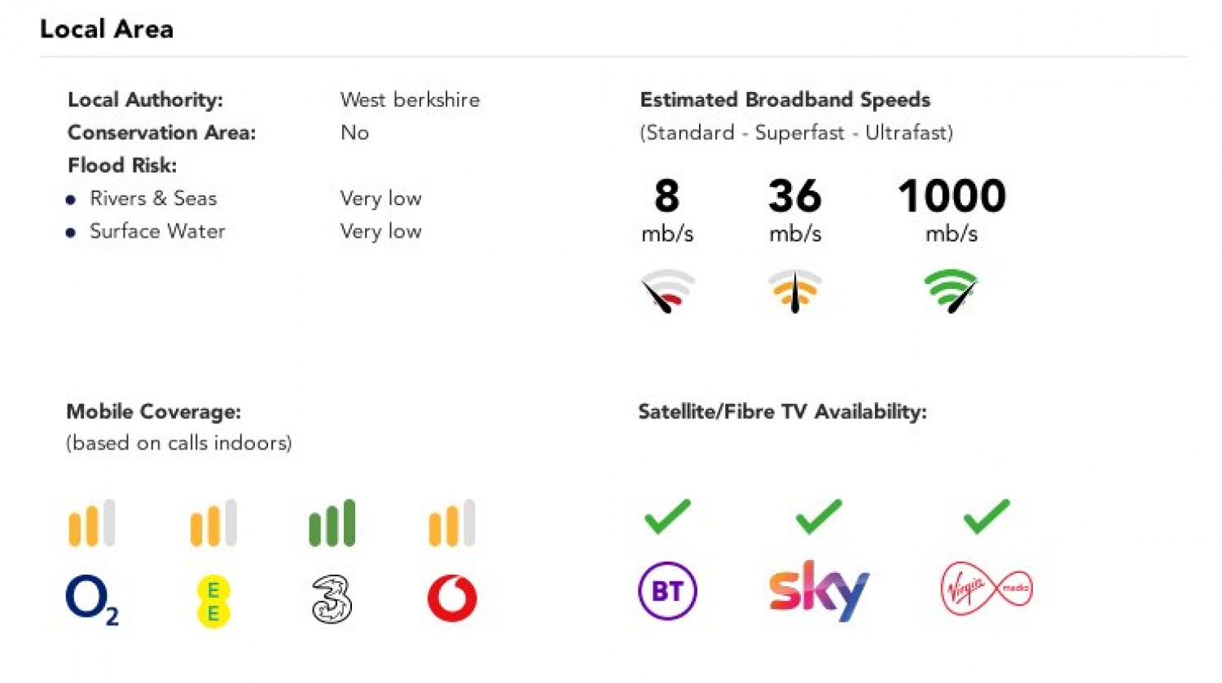The height and width of the screenshot is (683, 1222).
Task: Click the green signal bars above Three
Action: (332, 523)
